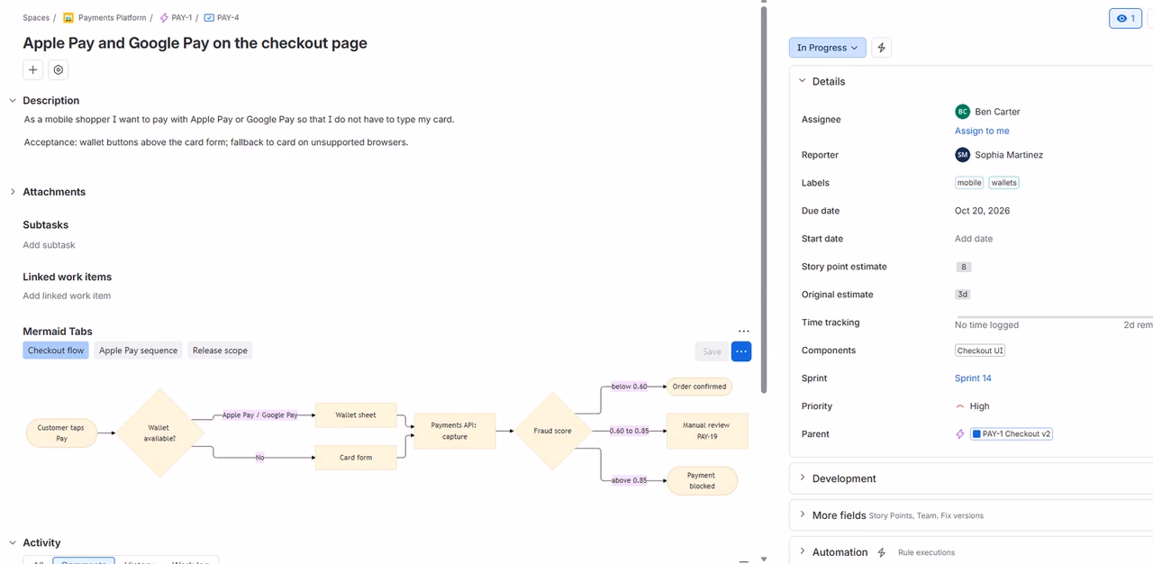Expand the More fields section
The width and height of the screenshot is (1153, 564).
tap(802, 515)
